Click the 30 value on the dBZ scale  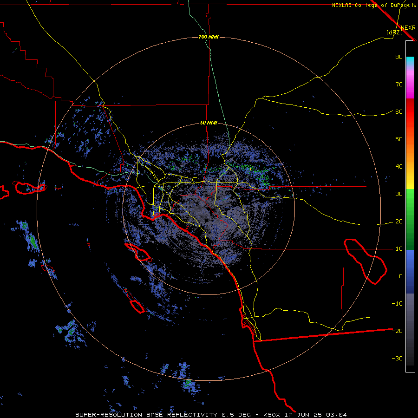click(x=399, y=194)
